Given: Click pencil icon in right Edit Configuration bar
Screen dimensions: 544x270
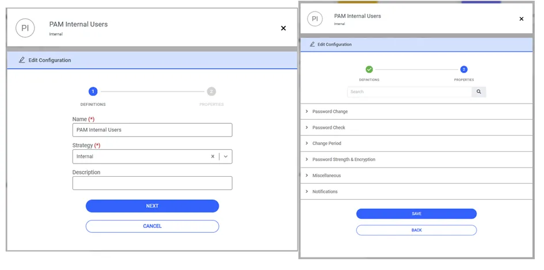Looking at the screenshot, I should pyautogui.click(x=312, y=44).
